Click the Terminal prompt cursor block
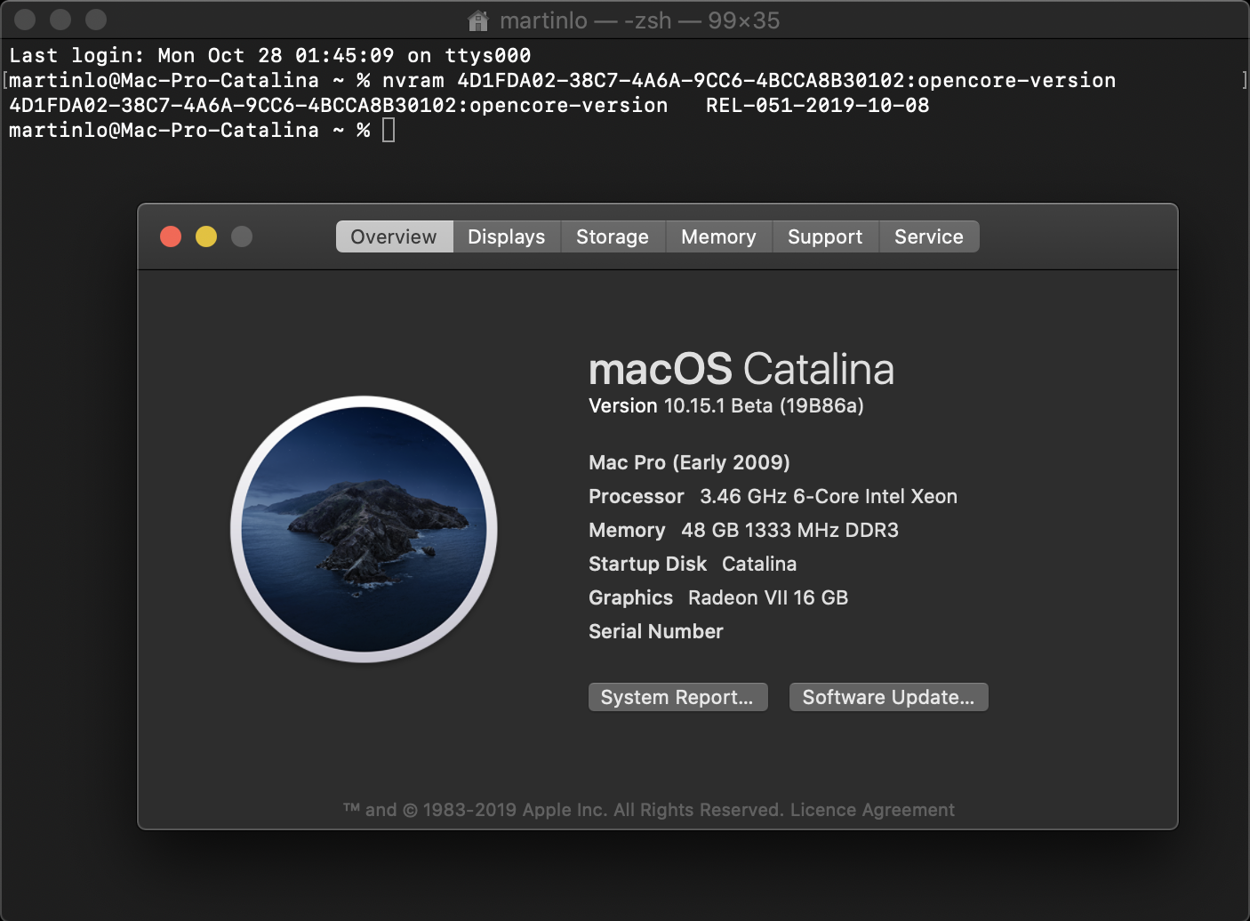Image resolution: width=1250 pixels, height=921 pixels. point(389,131)
